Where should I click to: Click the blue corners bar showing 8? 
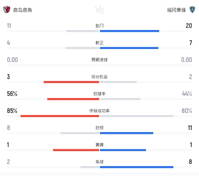pyautogui.click(x=136, y=167)
